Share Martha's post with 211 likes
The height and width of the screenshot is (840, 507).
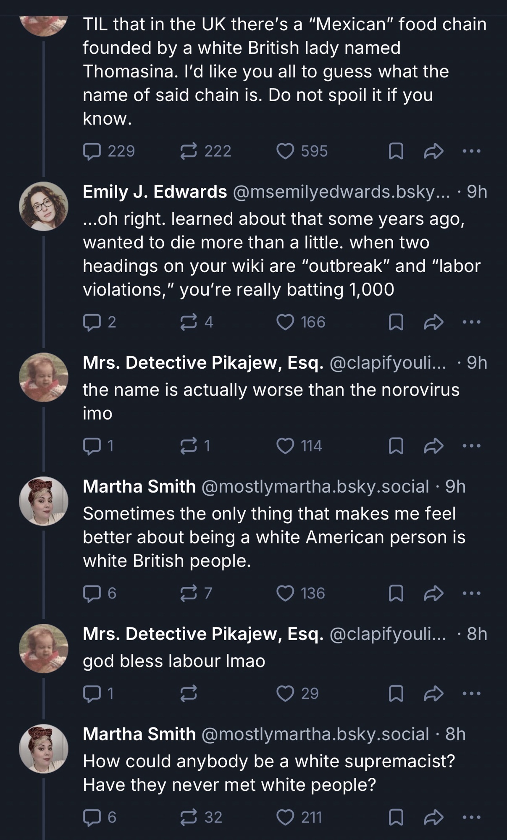click(x=433, y=817)
